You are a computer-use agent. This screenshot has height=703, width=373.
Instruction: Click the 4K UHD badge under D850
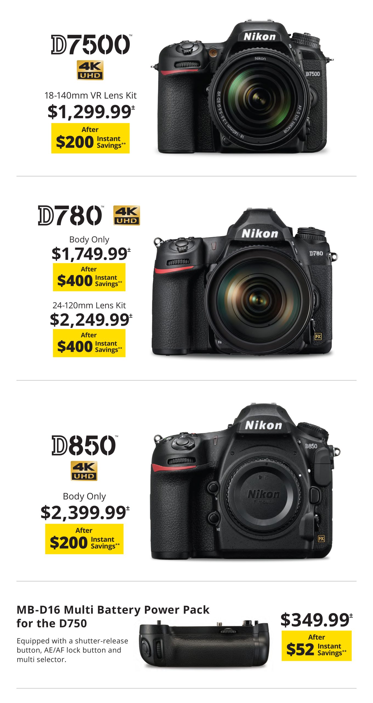pyautogui.click(x=84, y=471)
